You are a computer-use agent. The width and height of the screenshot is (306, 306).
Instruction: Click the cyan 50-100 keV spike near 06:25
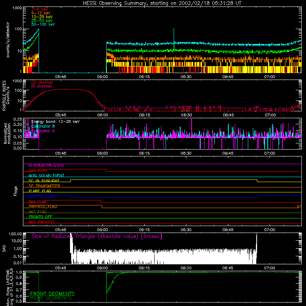click(x=174, y=35)
